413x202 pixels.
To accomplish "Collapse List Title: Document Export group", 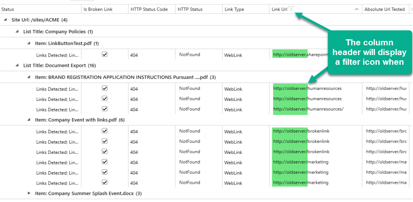I will point(17,65).
